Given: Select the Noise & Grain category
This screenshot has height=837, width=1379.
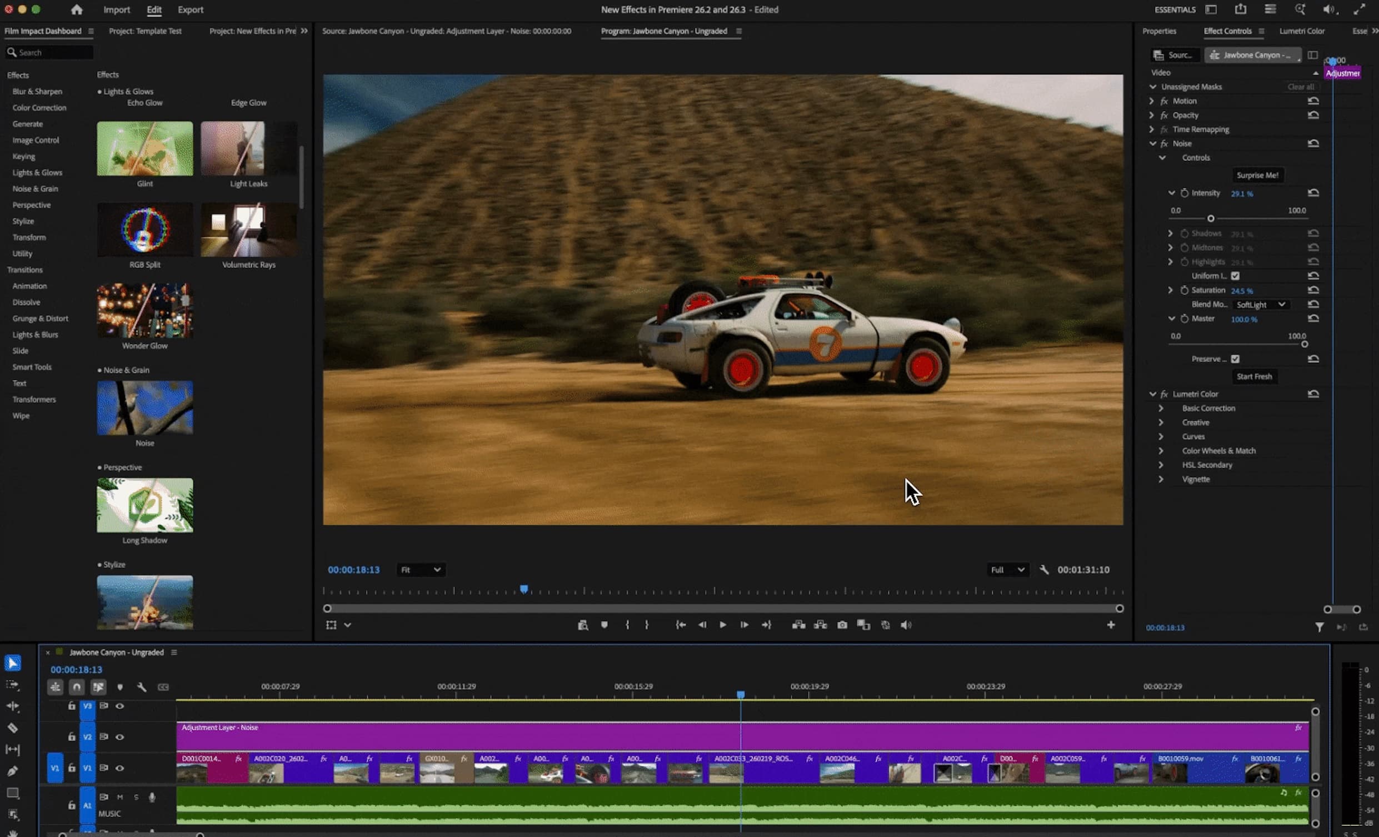Looking at the screenshot, I should [x=35, y=188].
